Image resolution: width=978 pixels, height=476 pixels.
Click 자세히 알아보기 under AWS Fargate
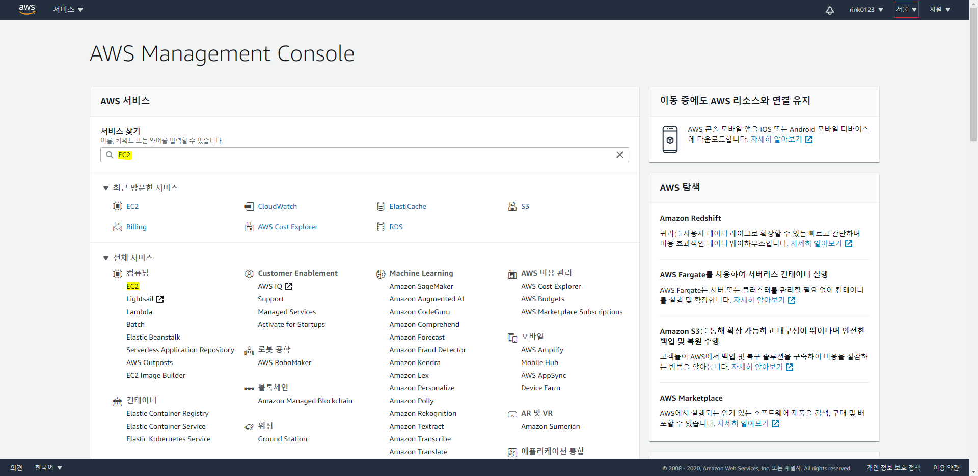[764, 300]
